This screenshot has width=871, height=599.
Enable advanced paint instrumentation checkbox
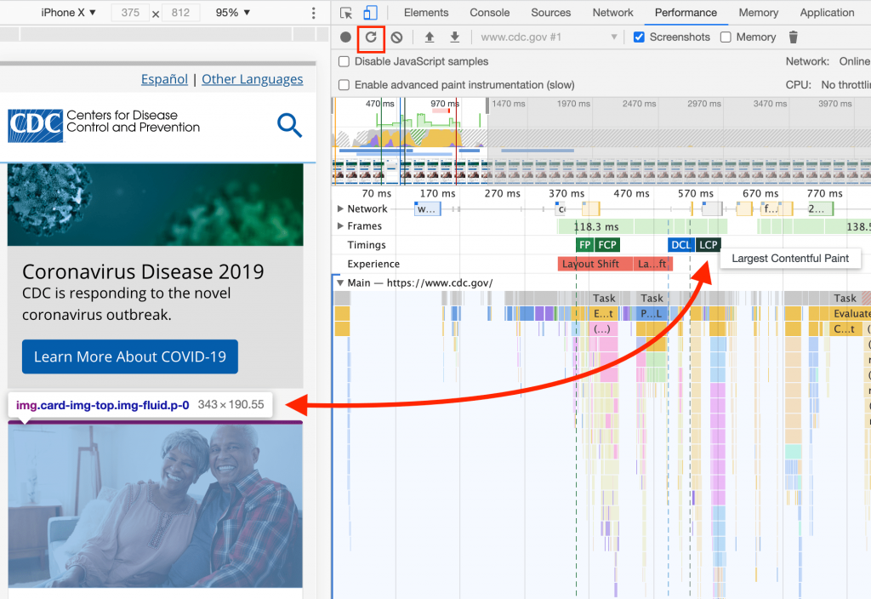click(344, 85)
